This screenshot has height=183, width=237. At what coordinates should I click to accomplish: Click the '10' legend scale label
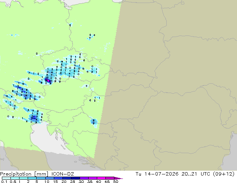[47, 182]
